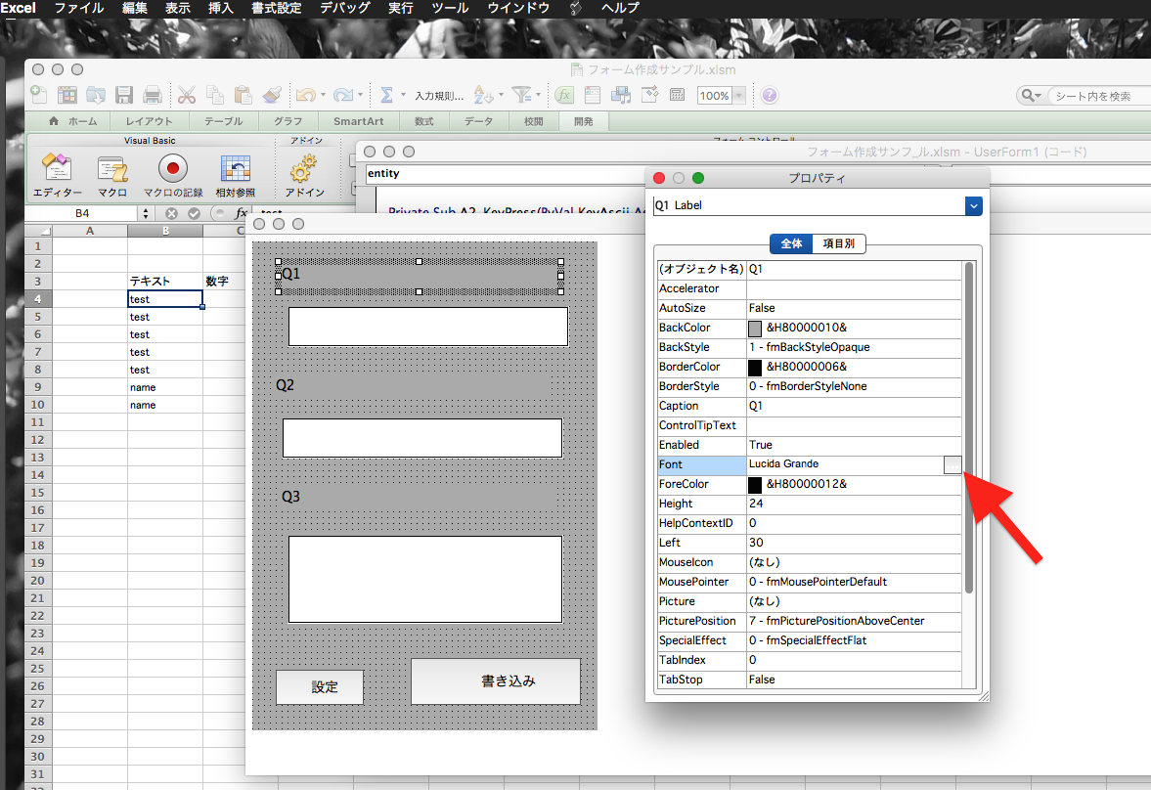Toggle 相対参照 relative reference
The image size is (1151, 790).
click(235, 169)
